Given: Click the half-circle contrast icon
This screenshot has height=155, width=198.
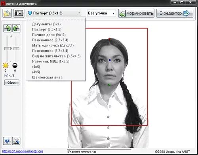Looking at the screenshot, I should [15, 65].
